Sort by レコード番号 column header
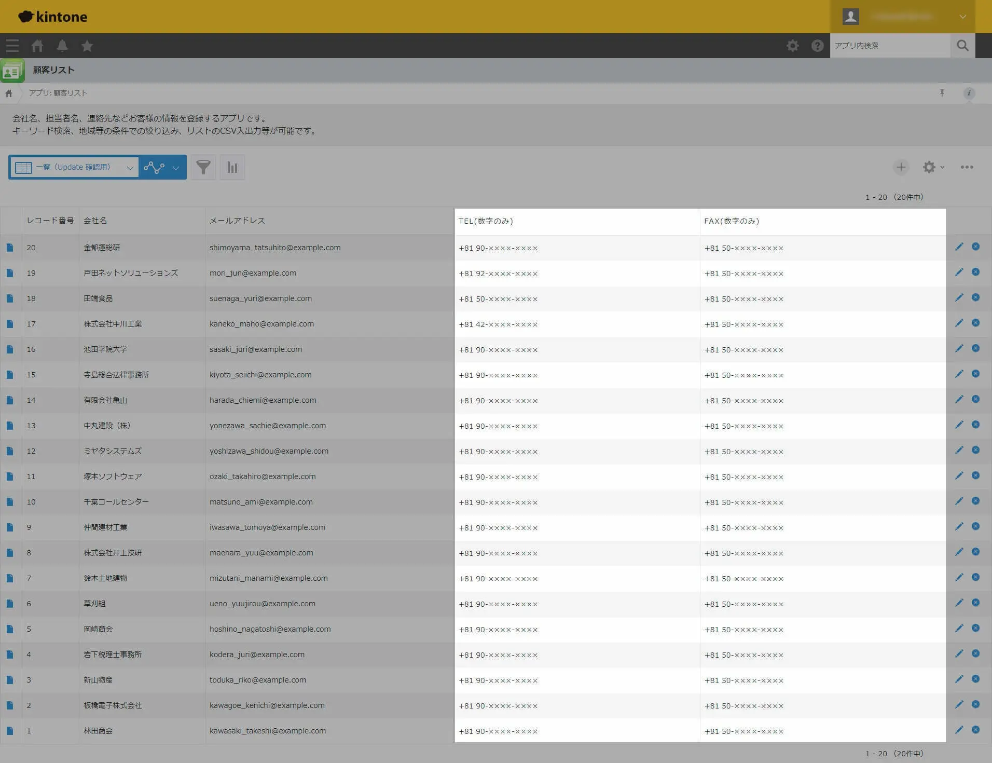The width and height of the screenshot is (992, 763). tap(50, 221)
